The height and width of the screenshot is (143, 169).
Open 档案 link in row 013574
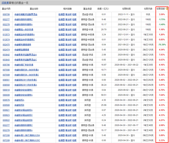click(x=74, y=39)
